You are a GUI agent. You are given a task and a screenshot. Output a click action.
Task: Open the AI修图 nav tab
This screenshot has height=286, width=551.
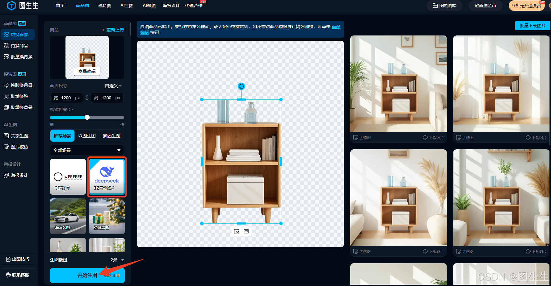(149, 6)
